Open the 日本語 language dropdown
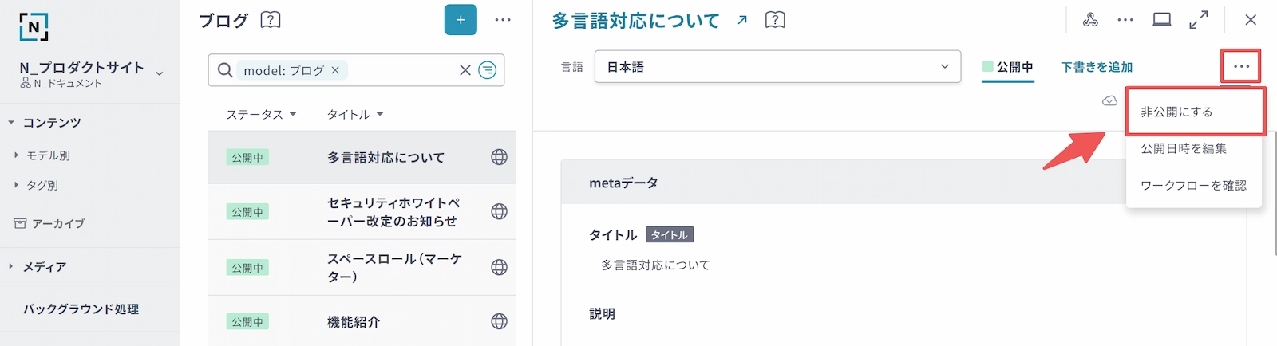Image resolution: width=1277 pixels, height=346 pixels. (x=777, y=67)
